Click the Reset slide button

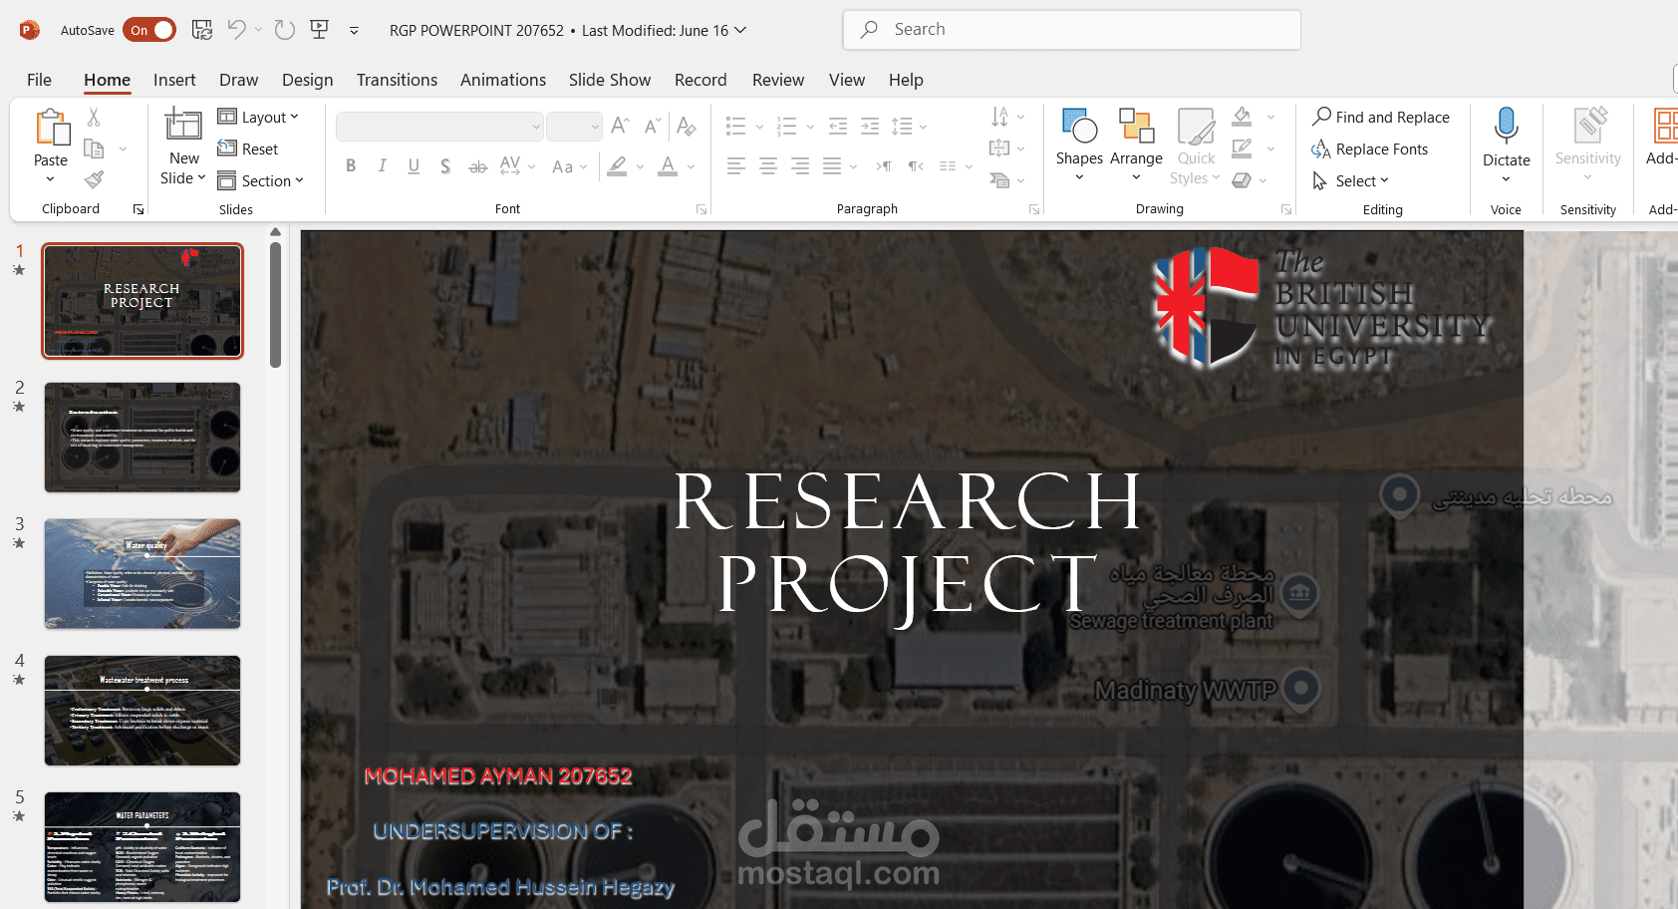[249, 149]
